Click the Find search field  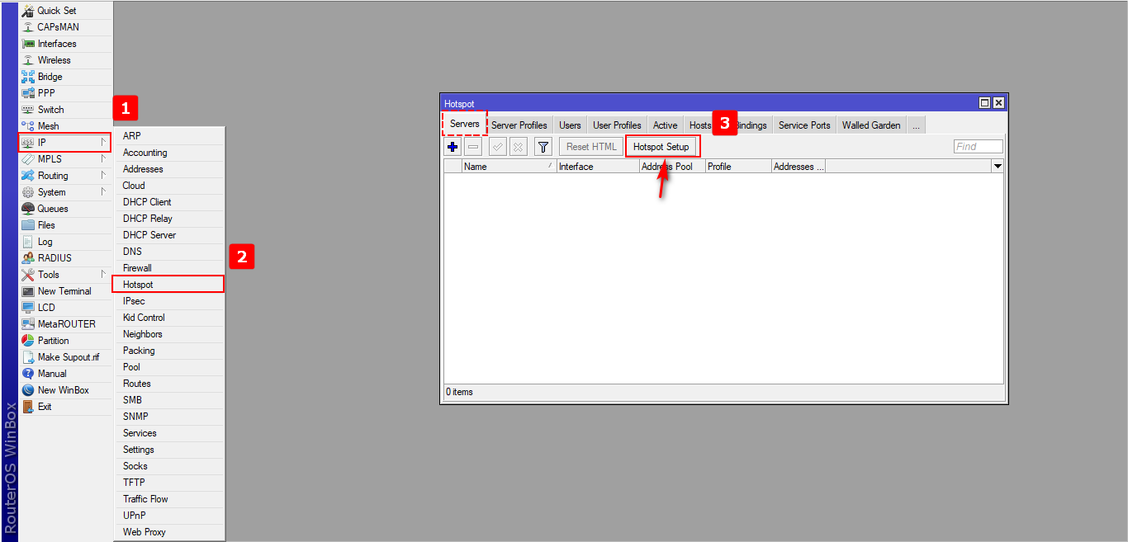point(978,147)
